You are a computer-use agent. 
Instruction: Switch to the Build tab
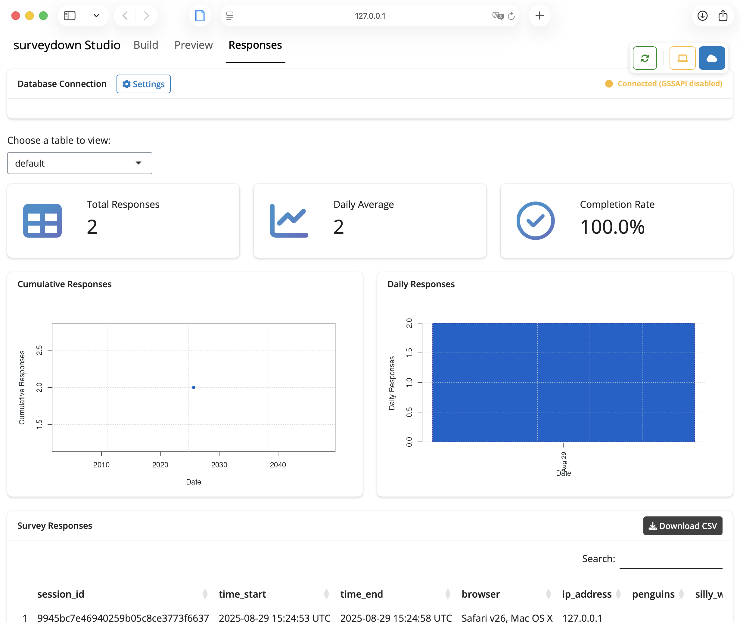pyautogui.click(x=146, y=45)
